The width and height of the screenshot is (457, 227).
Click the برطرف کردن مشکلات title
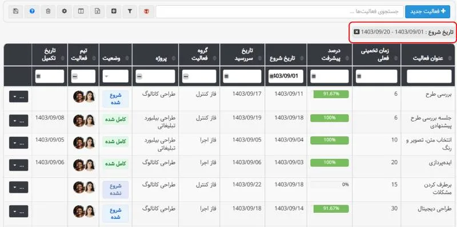click(437, 189)
